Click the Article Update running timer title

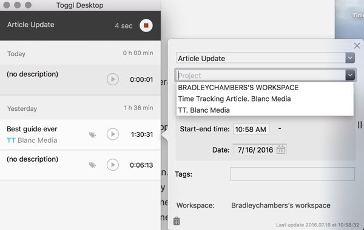[31, 25]
